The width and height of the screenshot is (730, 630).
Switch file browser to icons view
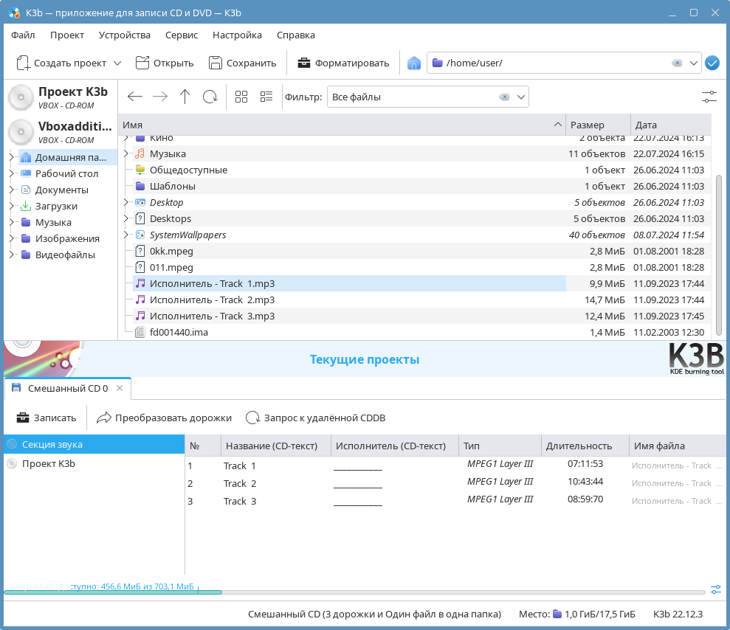point(241,97)
